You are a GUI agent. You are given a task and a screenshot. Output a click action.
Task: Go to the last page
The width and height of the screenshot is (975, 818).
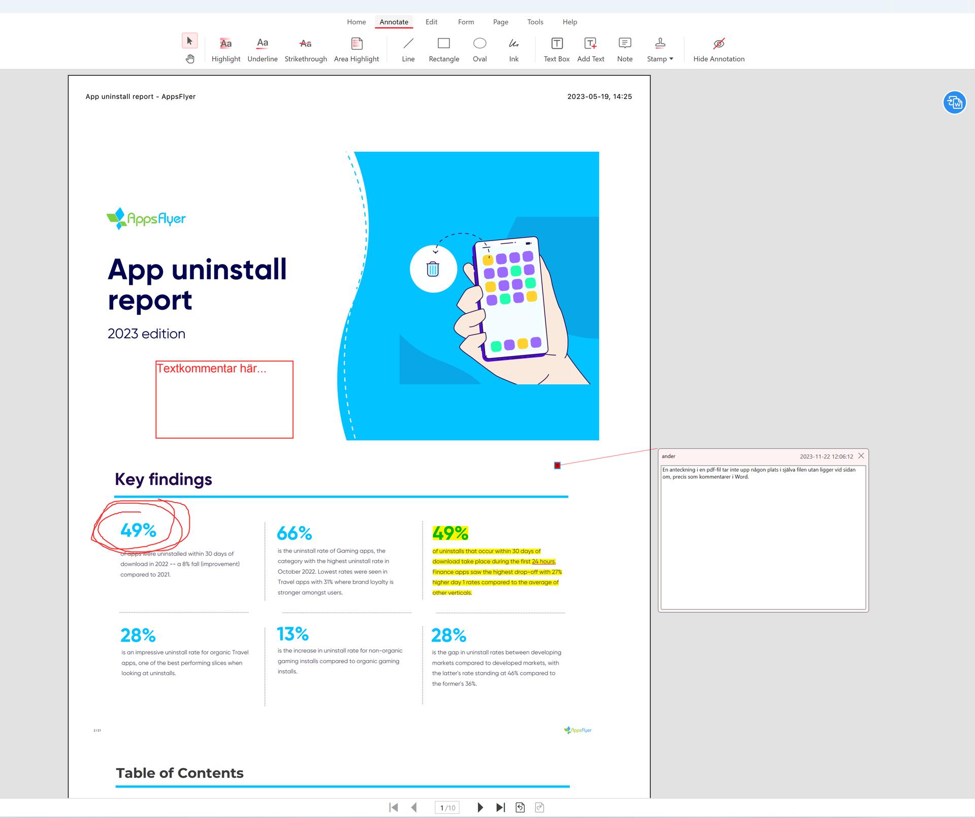(501, 807)
